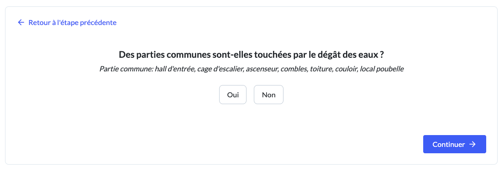The image size is (504, 171).
Task: Click the dégât des eaux question heading
Action: [x=252, y=55]
